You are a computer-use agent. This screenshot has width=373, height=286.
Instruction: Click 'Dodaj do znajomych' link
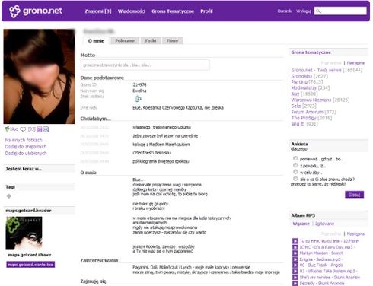(x=26, y=147)
